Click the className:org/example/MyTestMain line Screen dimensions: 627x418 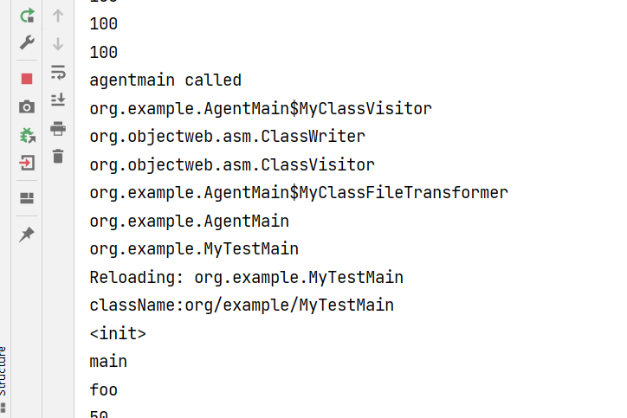(242, 305)
